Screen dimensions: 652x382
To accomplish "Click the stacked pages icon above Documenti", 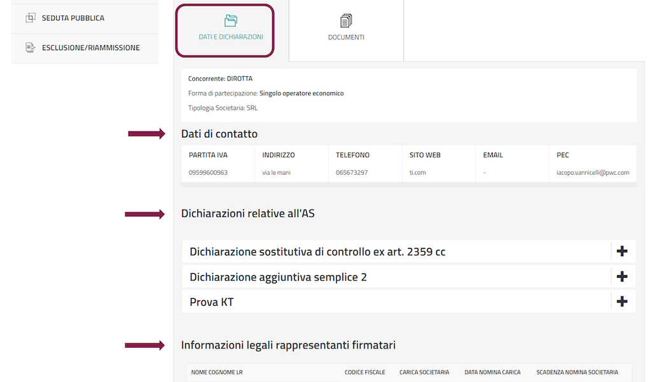I will click(346, 21).
